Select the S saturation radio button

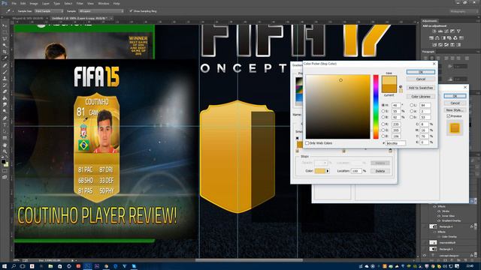pyautogui.click(x=383, y=111)
